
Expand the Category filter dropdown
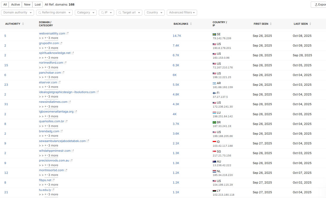(x=86, y=13)
